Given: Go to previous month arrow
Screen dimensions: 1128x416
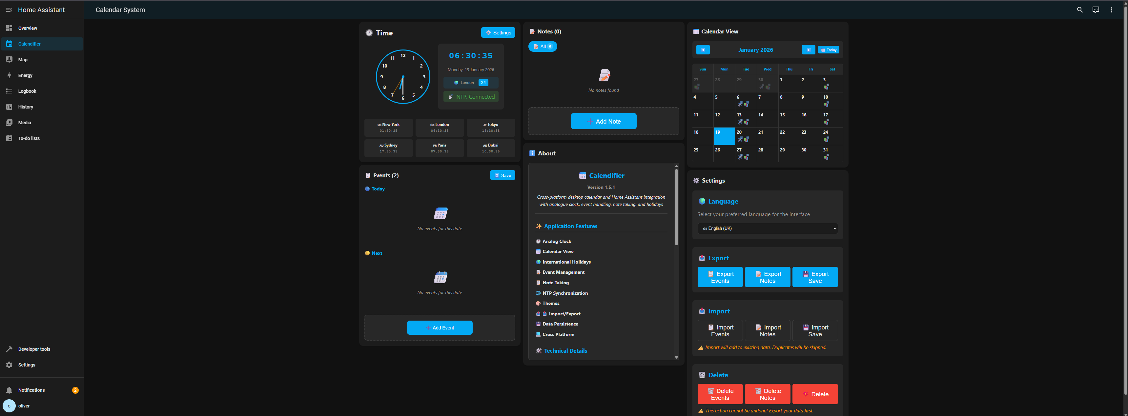Looking at the screenshot, I should pos(702,50).
